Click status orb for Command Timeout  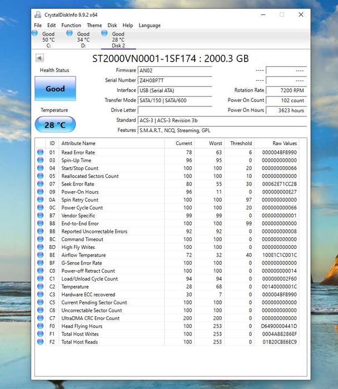point(40,239)
